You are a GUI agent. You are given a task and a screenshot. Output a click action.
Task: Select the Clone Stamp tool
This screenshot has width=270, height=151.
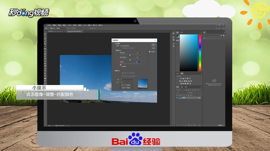[x=45, y=54]
